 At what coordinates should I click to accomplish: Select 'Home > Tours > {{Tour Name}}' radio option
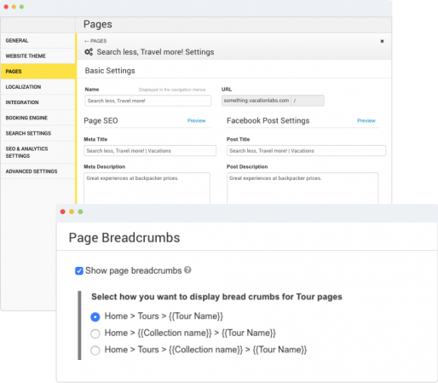95,316
